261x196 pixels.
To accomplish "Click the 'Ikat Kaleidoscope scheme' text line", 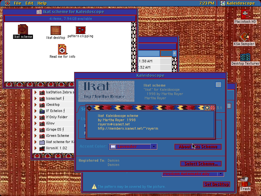I will [118, 116].
